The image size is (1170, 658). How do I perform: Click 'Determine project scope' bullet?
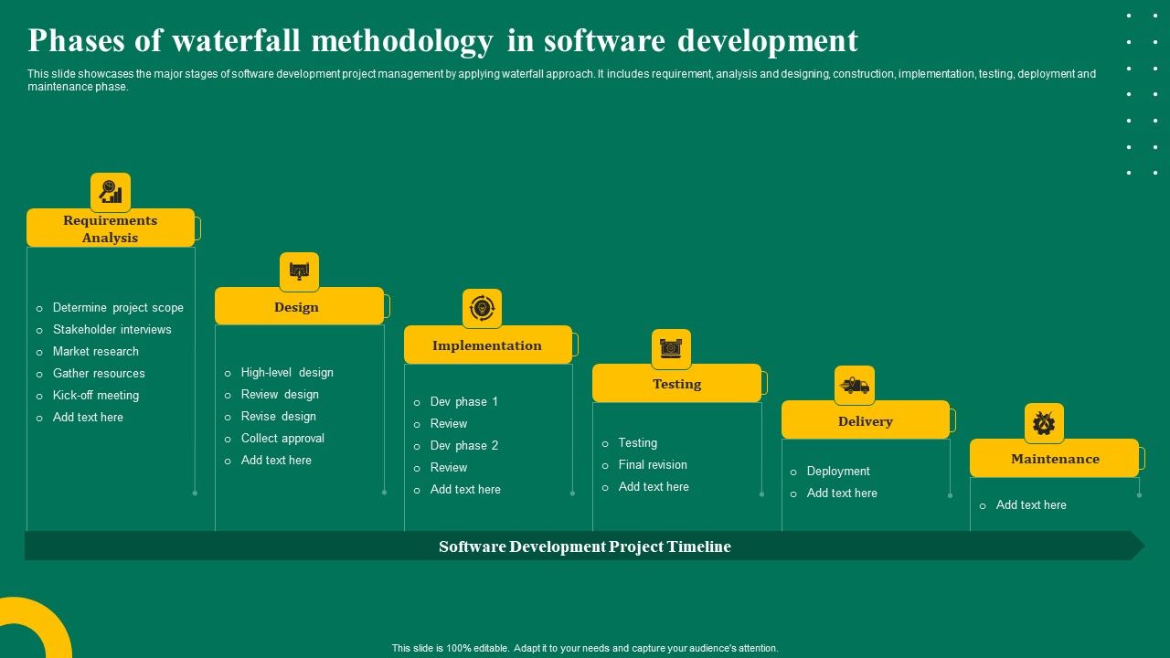click(x=118, y=307)
